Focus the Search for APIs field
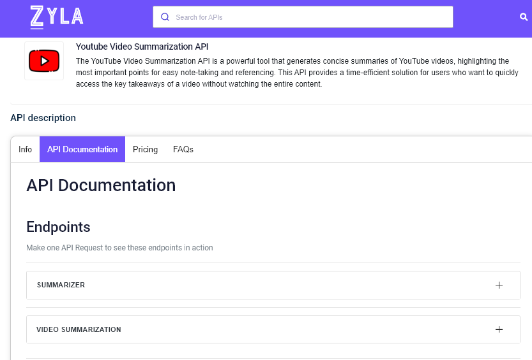This screenshot has height=360, width=532. pos(303,17)
